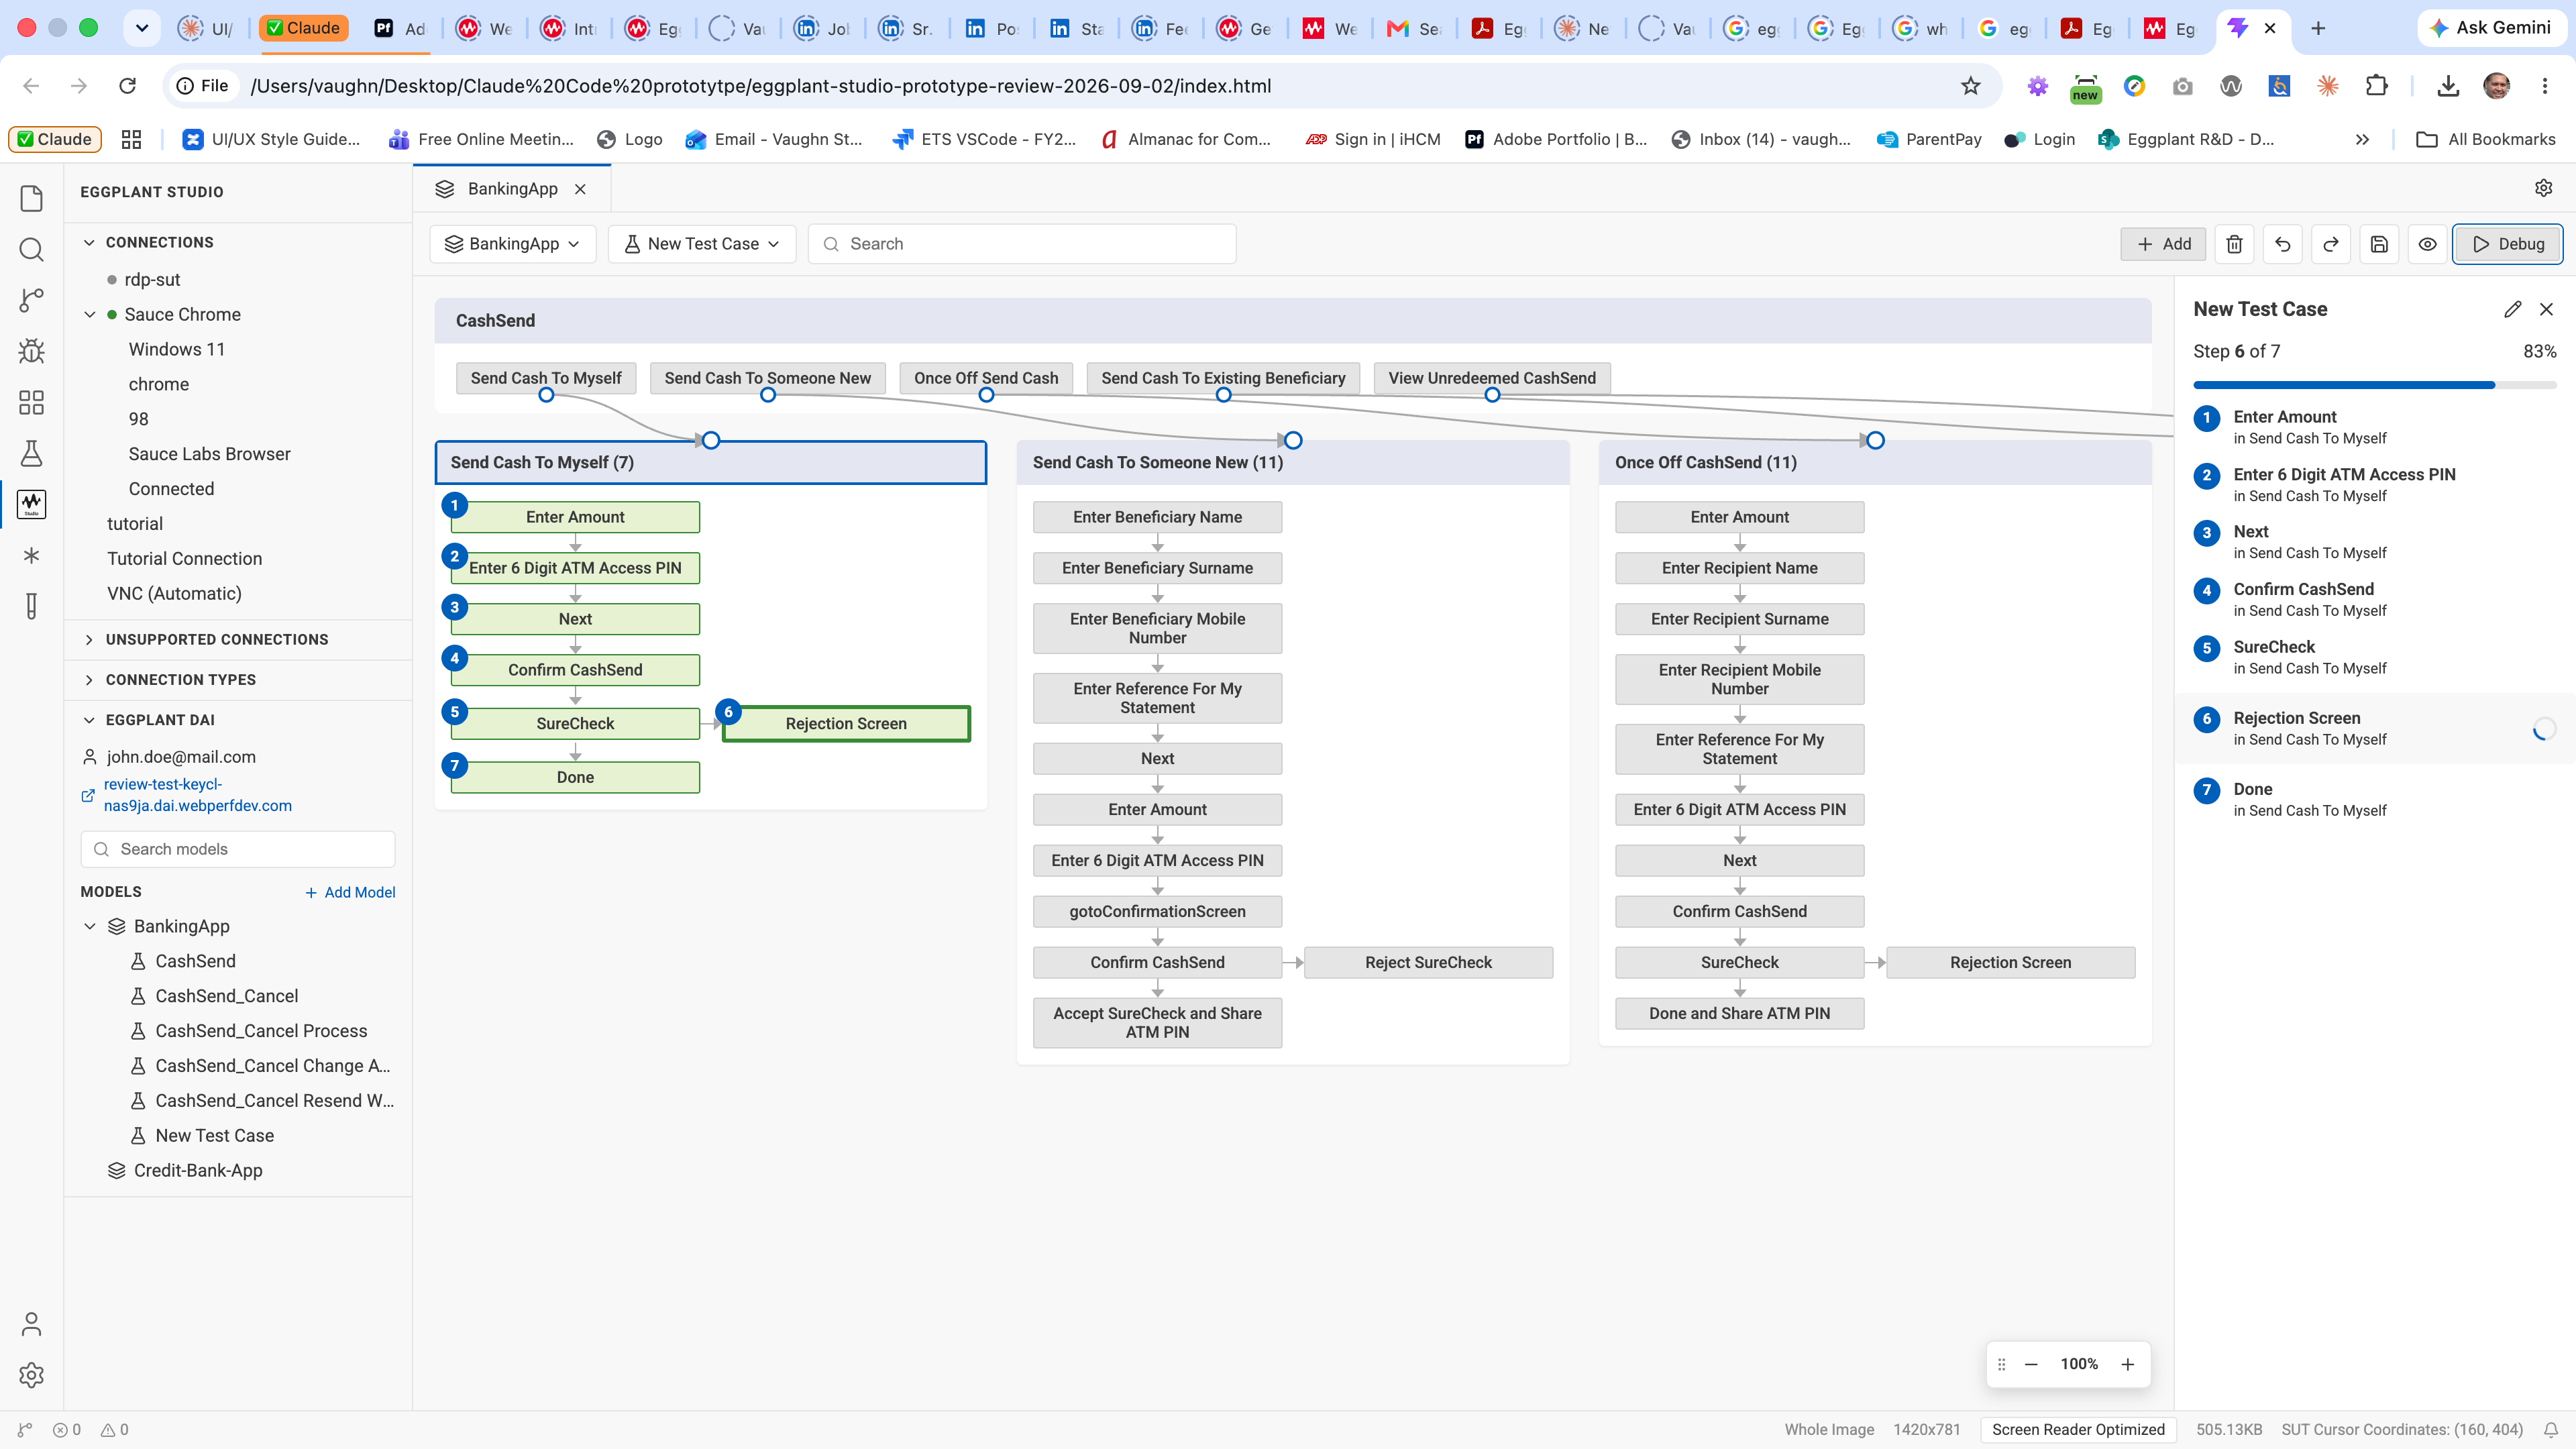Delete selection with the trash icon
Image resolution: width=2576 pixels, height=1449 pixels.
tap(2234, 244)
